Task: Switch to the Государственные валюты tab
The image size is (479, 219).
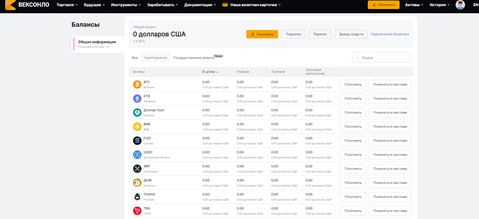Action: [x=194, y=58]
